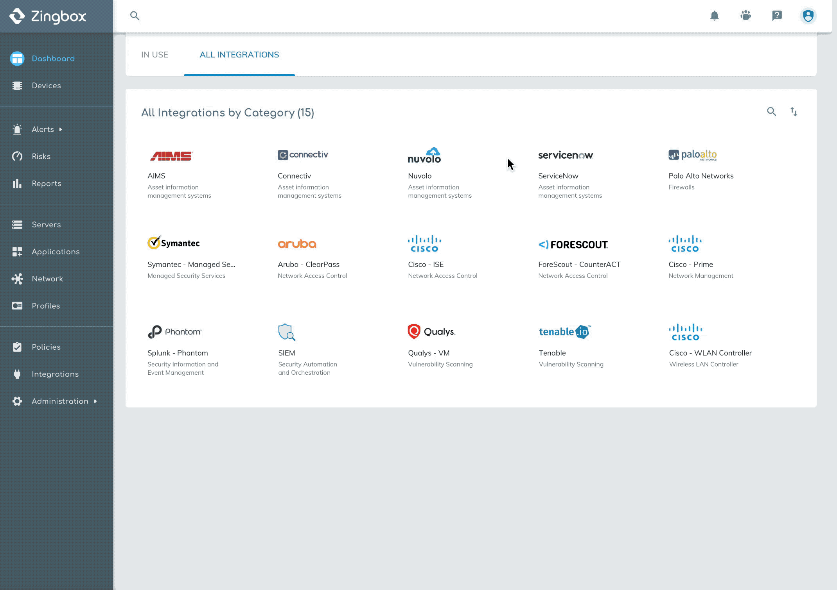Click the notification bell icon
The width and height of the screenshot is (837, 590).
pyautogui.click(x=715, y=16)
